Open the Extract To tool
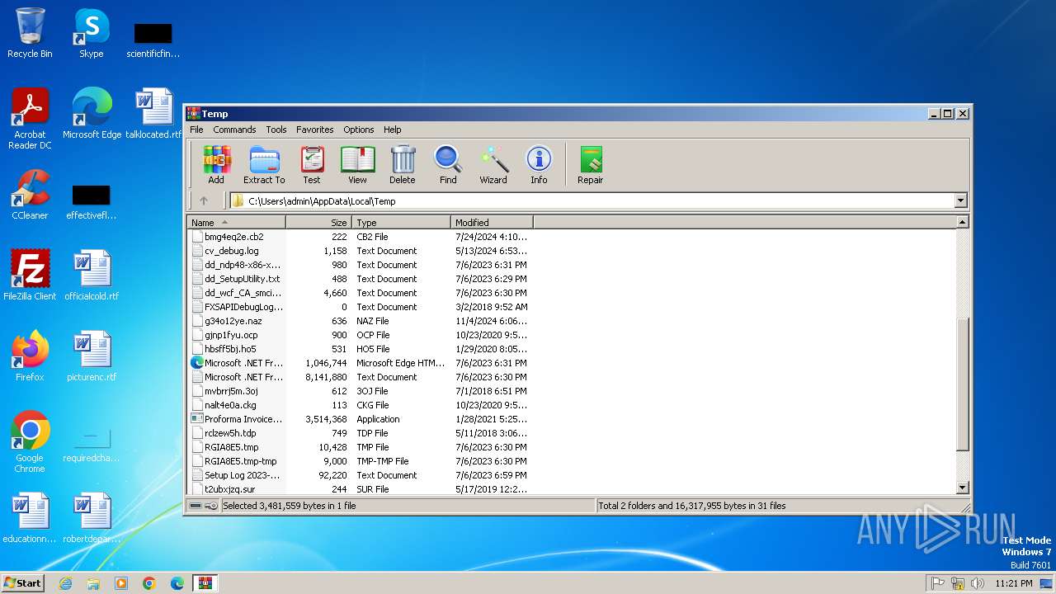The image size is (1056, 594). point(264,165)
